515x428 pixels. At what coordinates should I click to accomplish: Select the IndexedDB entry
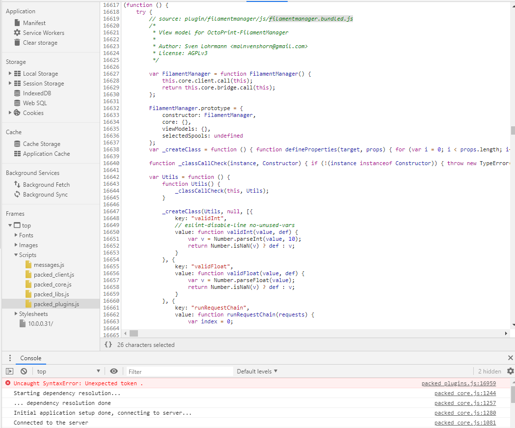pyautogui.click(x=37, y=93)
